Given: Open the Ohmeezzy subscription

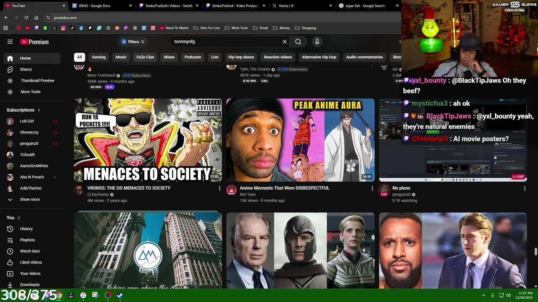Looking at the screenshot, I should pyautogui.click(x=32, y=133).
